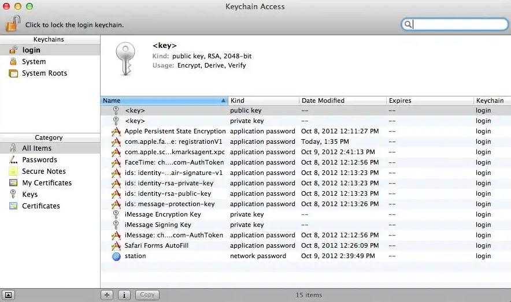Select the Safari Forms AutoFill entry
Screen dimensions: 511x302
[156, 245]
